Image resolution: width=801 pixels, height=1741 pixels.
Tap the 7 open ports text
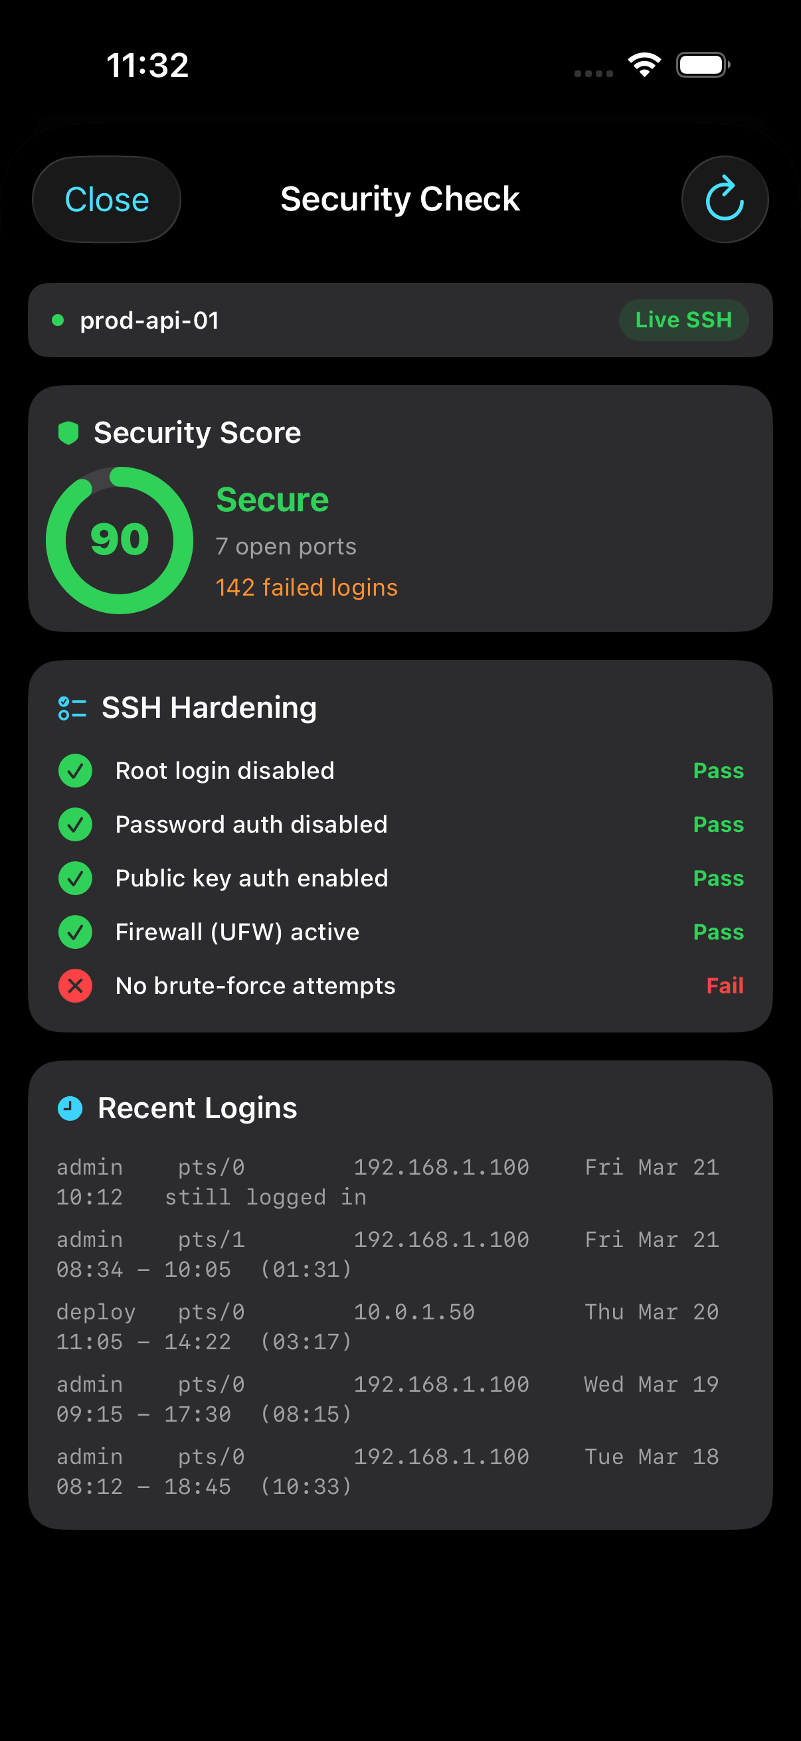coord(285,546)
